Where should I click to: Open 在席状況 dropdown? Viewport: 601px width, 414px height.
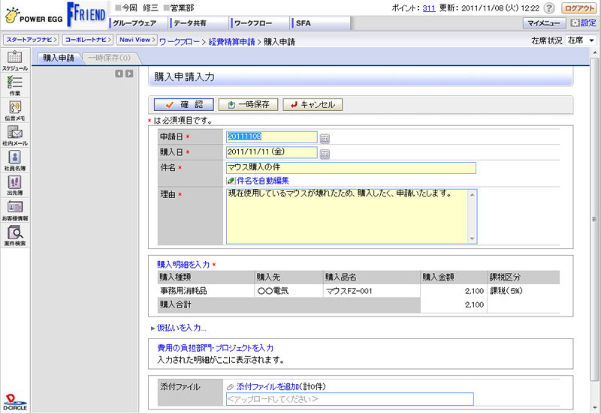[x=581, y=40]
